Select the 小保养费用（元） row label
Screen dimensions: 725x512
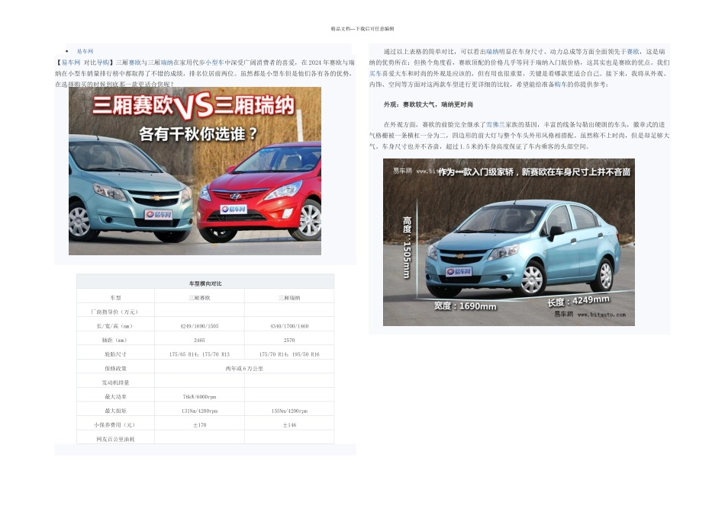pos(114,424)
